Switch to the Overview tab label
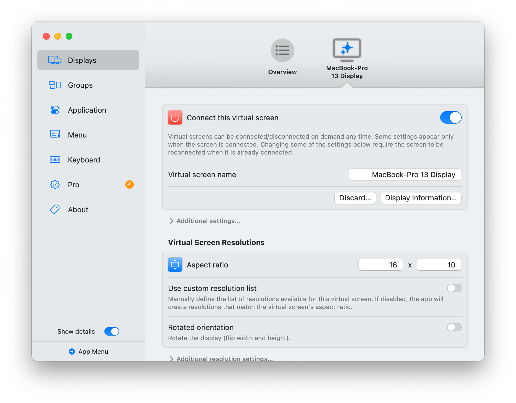 tap(282, 72)
